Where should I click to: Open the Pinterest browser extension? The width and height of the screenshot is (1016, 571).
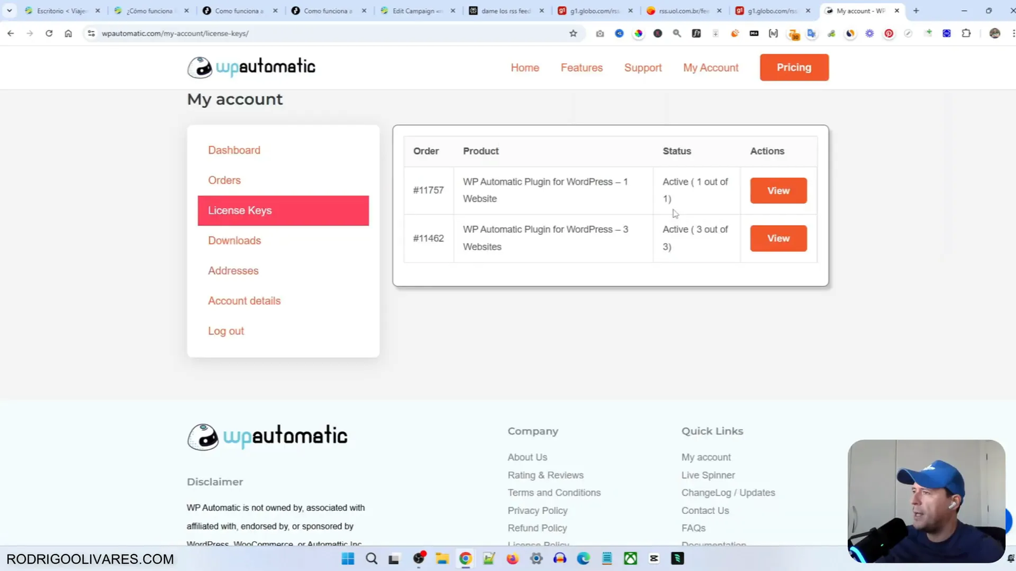click(x=889, y=33)
